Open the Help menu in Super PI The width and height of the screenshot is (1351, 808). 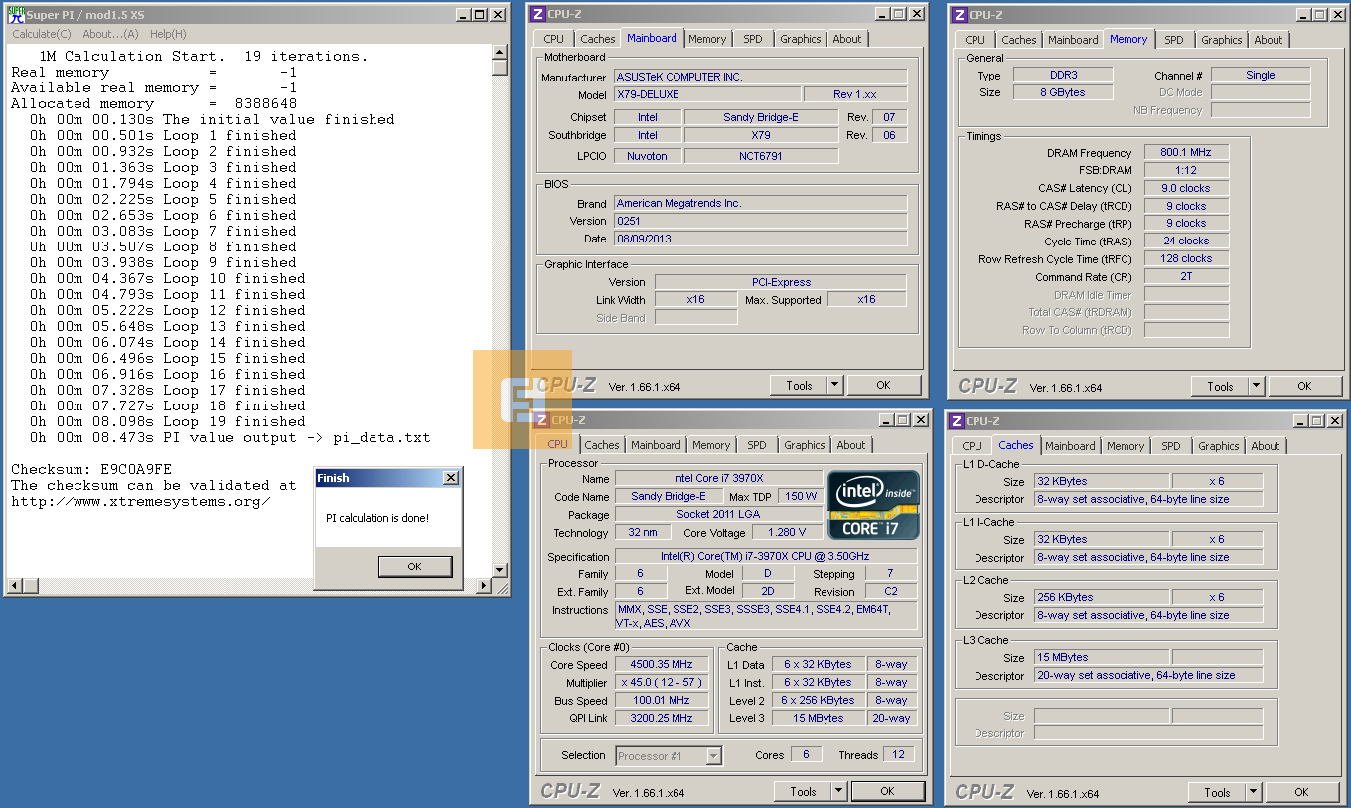168,34
